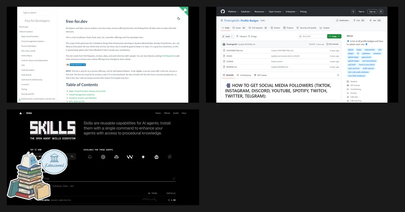Open the Issues tab of the repo
This screenshot has height=212, width=405.
tap(239, 28)
